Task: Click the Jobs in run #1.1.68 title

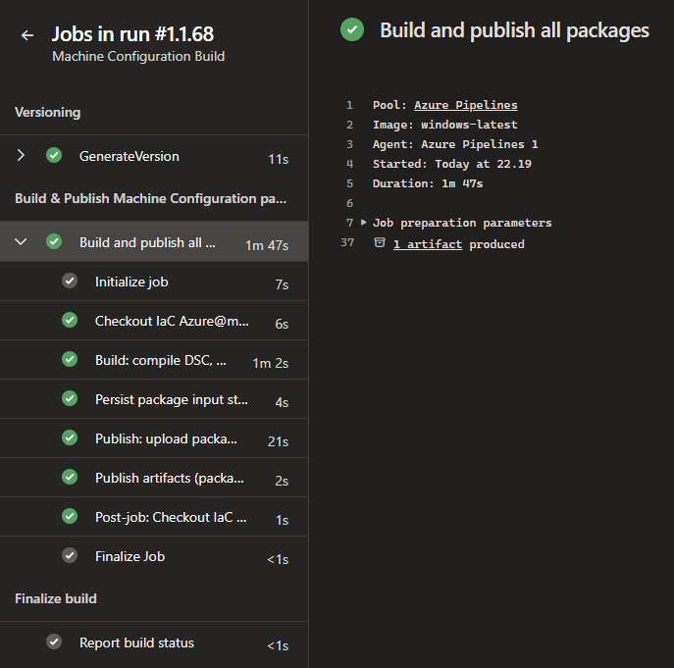Action: [x=132, y=34]
